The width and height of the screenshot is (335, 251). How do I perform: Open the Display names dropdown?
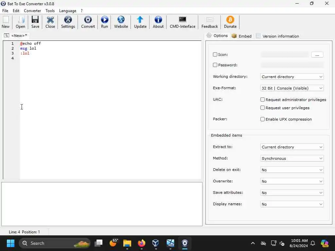point(292,204)
